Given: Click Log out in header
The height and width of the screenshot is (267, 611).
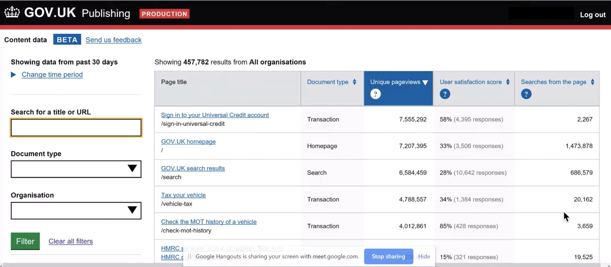Looking at the screenshot, I should coord(592,15).
